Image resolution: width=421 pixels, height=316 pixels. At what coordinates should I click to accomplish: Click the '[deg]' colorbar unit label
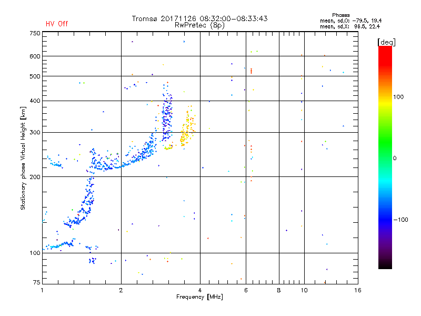pyautogui.click(x=386, y=43)
